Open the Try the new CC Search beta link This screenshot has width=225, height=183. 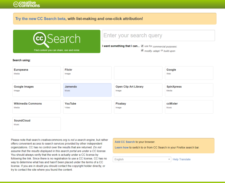coord(40,19)
